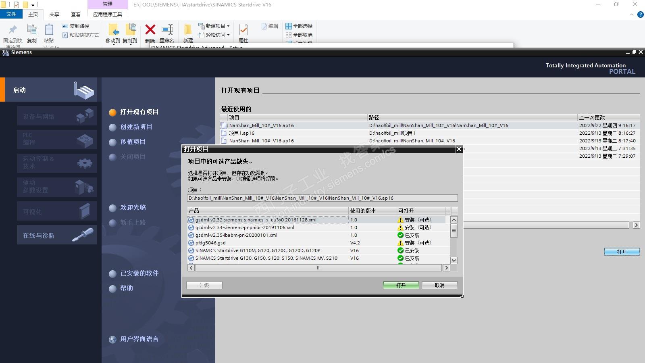Click the product list vertical scrollbar thumb

click(x=454, y=231)
